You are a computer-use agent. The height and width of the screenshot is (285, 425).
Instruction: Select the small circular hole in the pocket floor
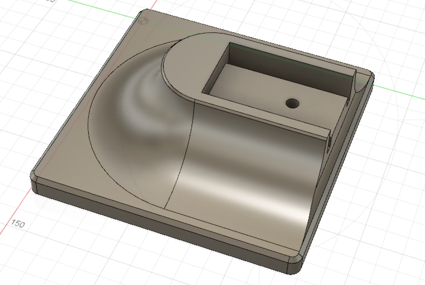point(292,103)
